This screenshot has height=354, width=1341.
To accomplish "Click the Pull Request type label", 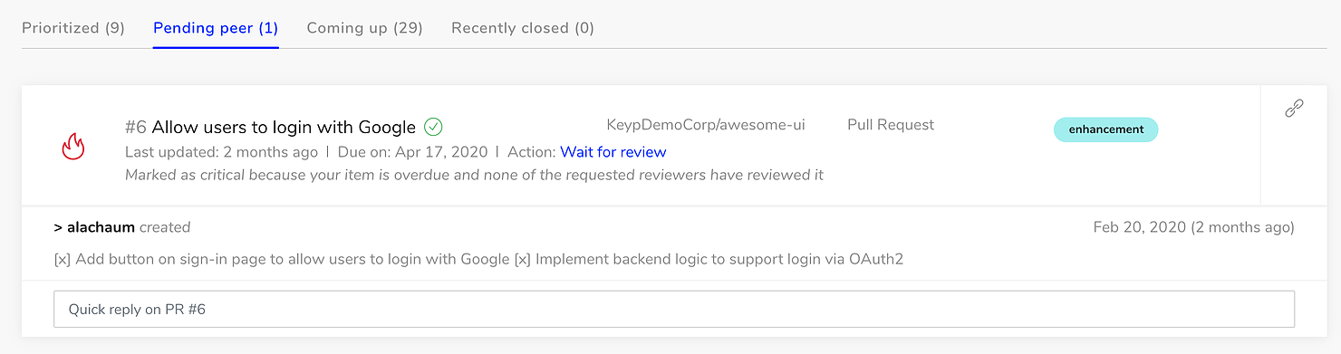I will pos(891,125).
